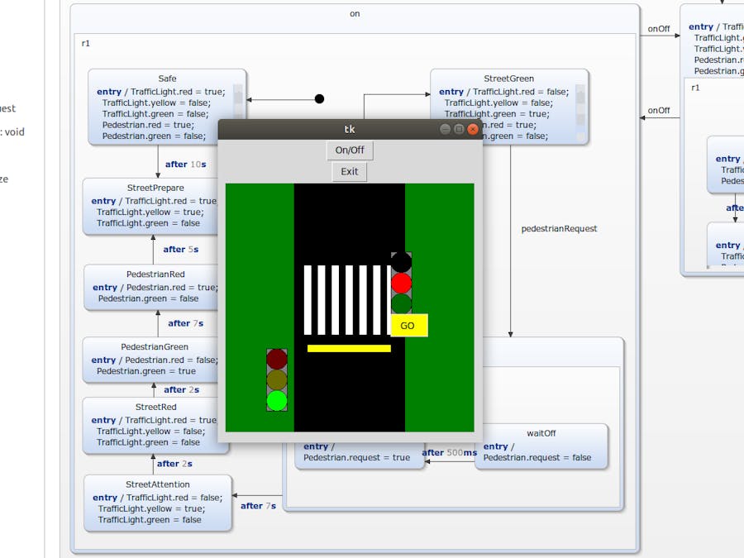744x558 pixels.
Task: Click the 'after 5s' transition label
Action: click(181, 249)
